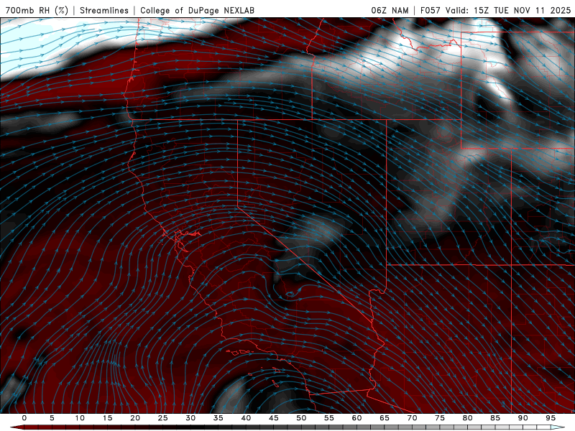Screen dimensions: 575x431
Task: Click the '20' label on the color scale
Action: coord(135,418)
